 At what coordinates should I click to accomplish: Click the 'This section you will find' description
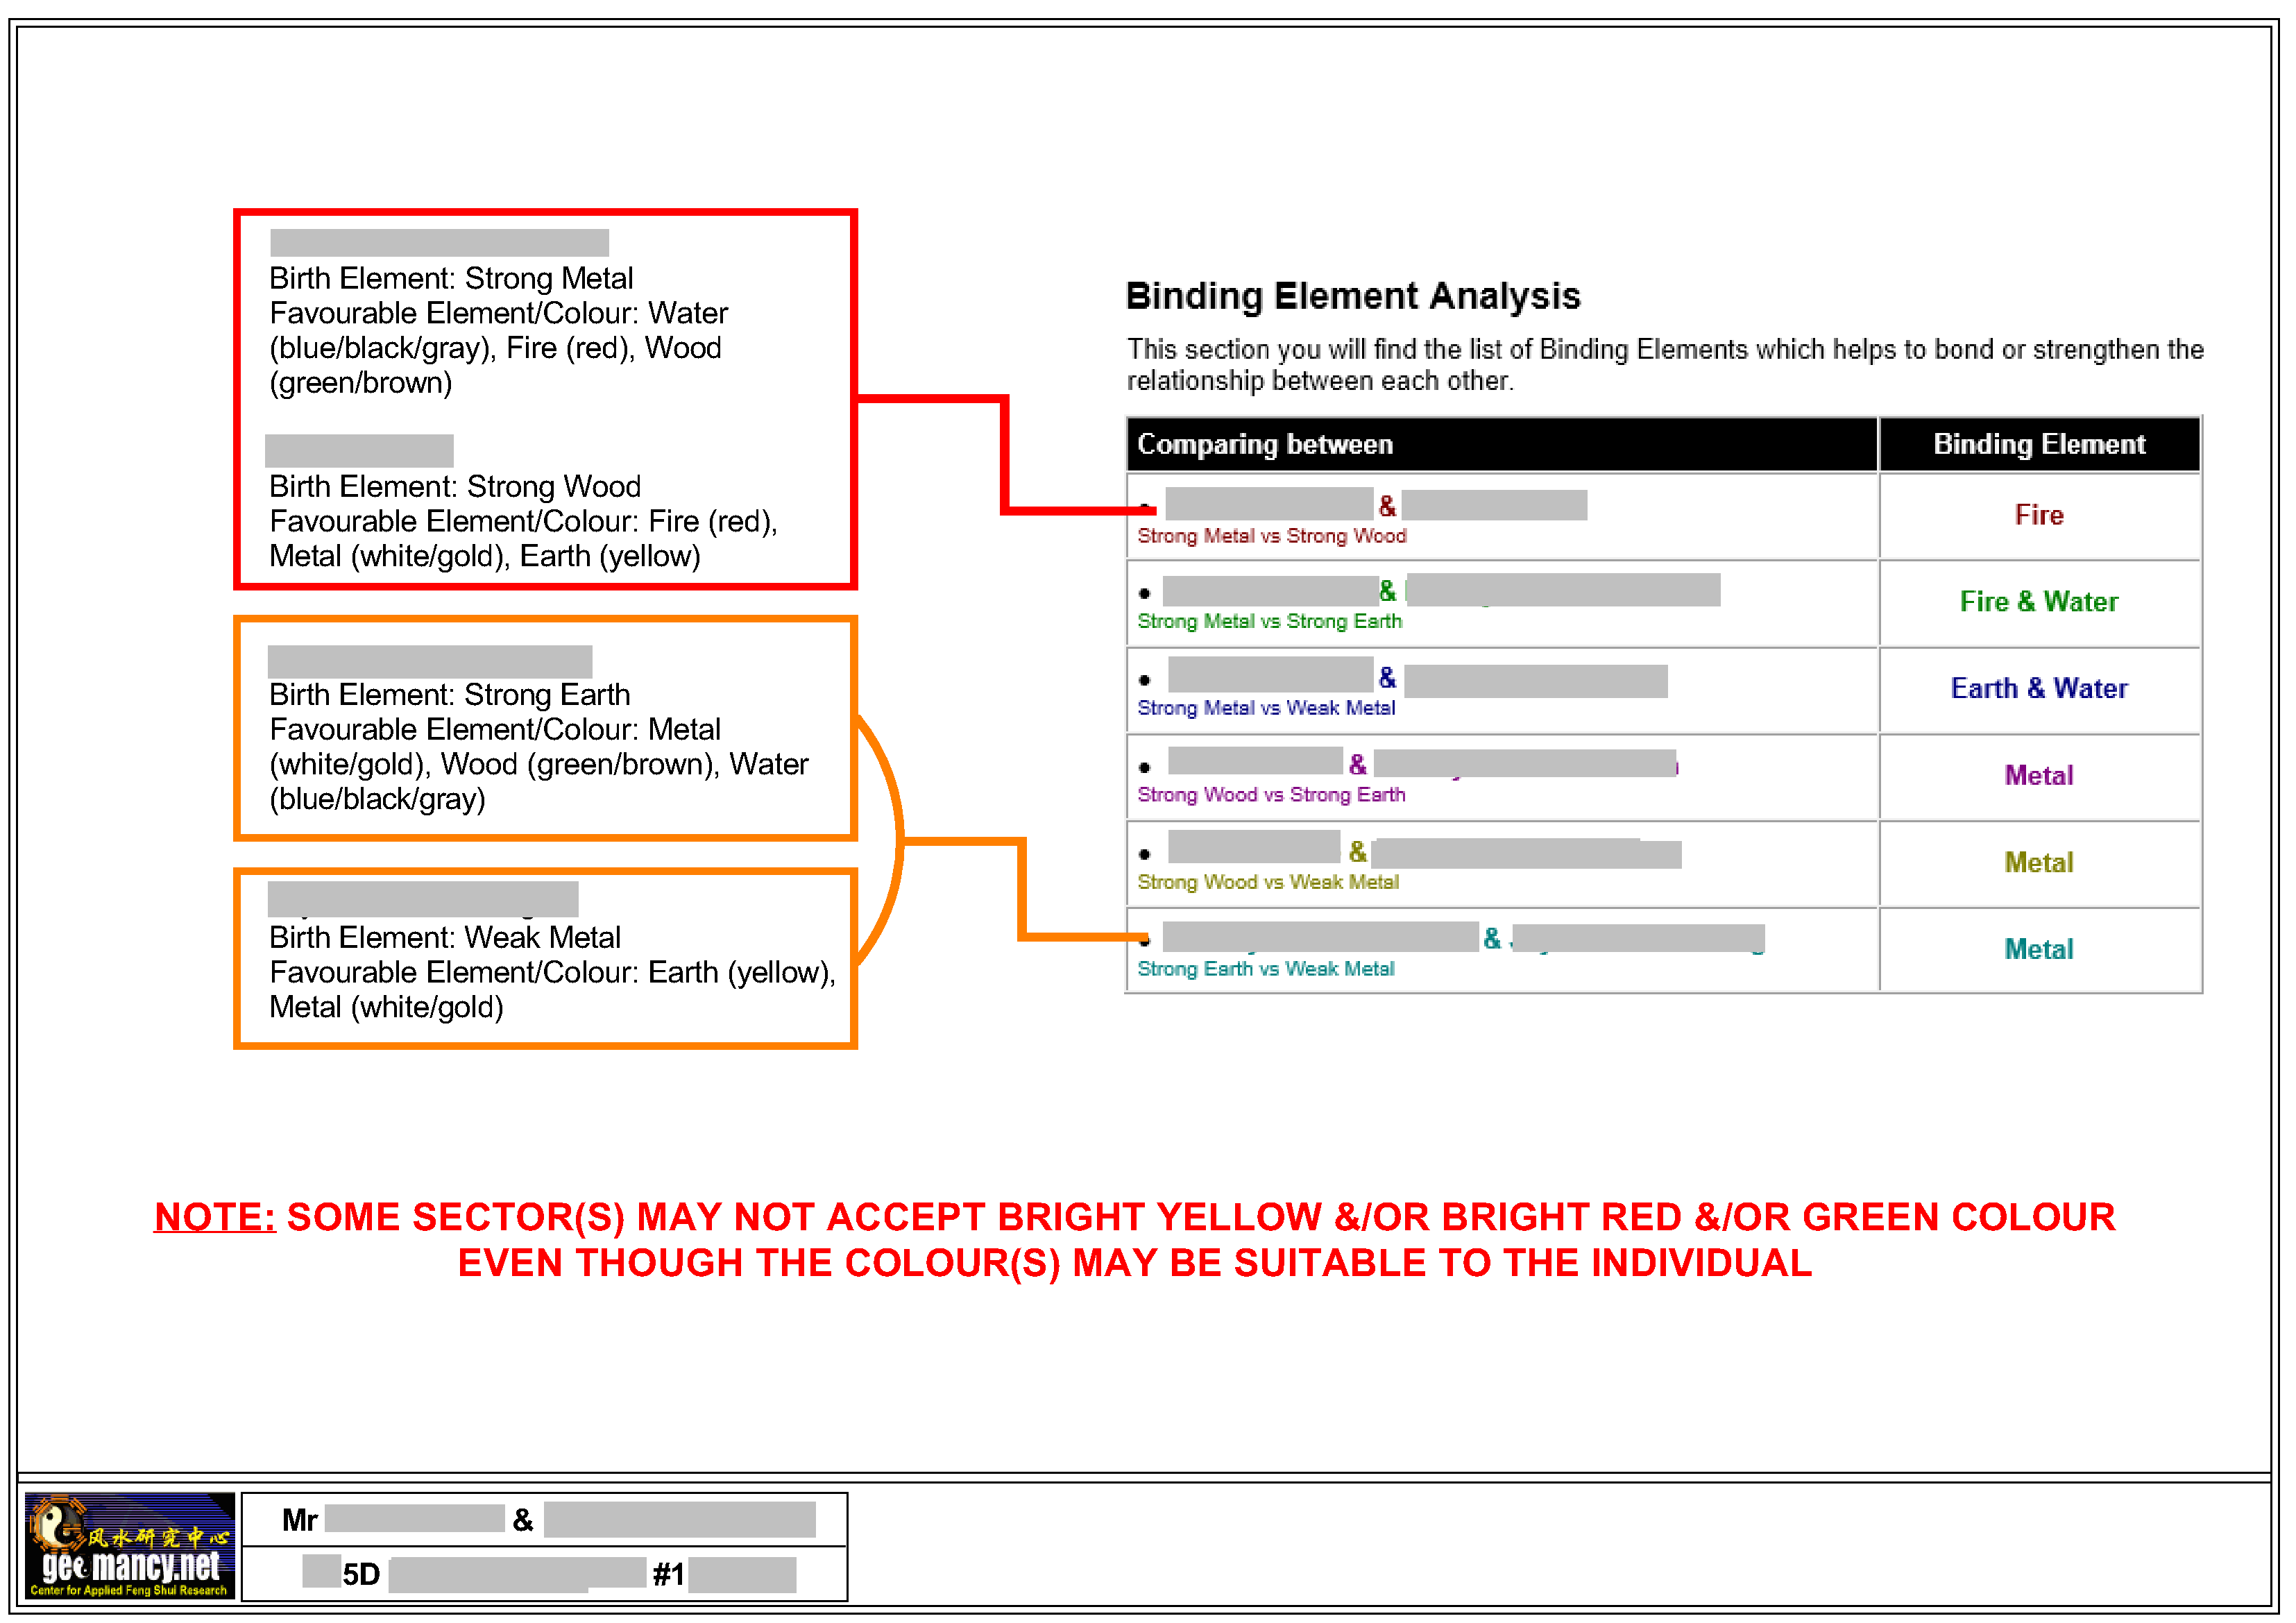pos(1665,365)
